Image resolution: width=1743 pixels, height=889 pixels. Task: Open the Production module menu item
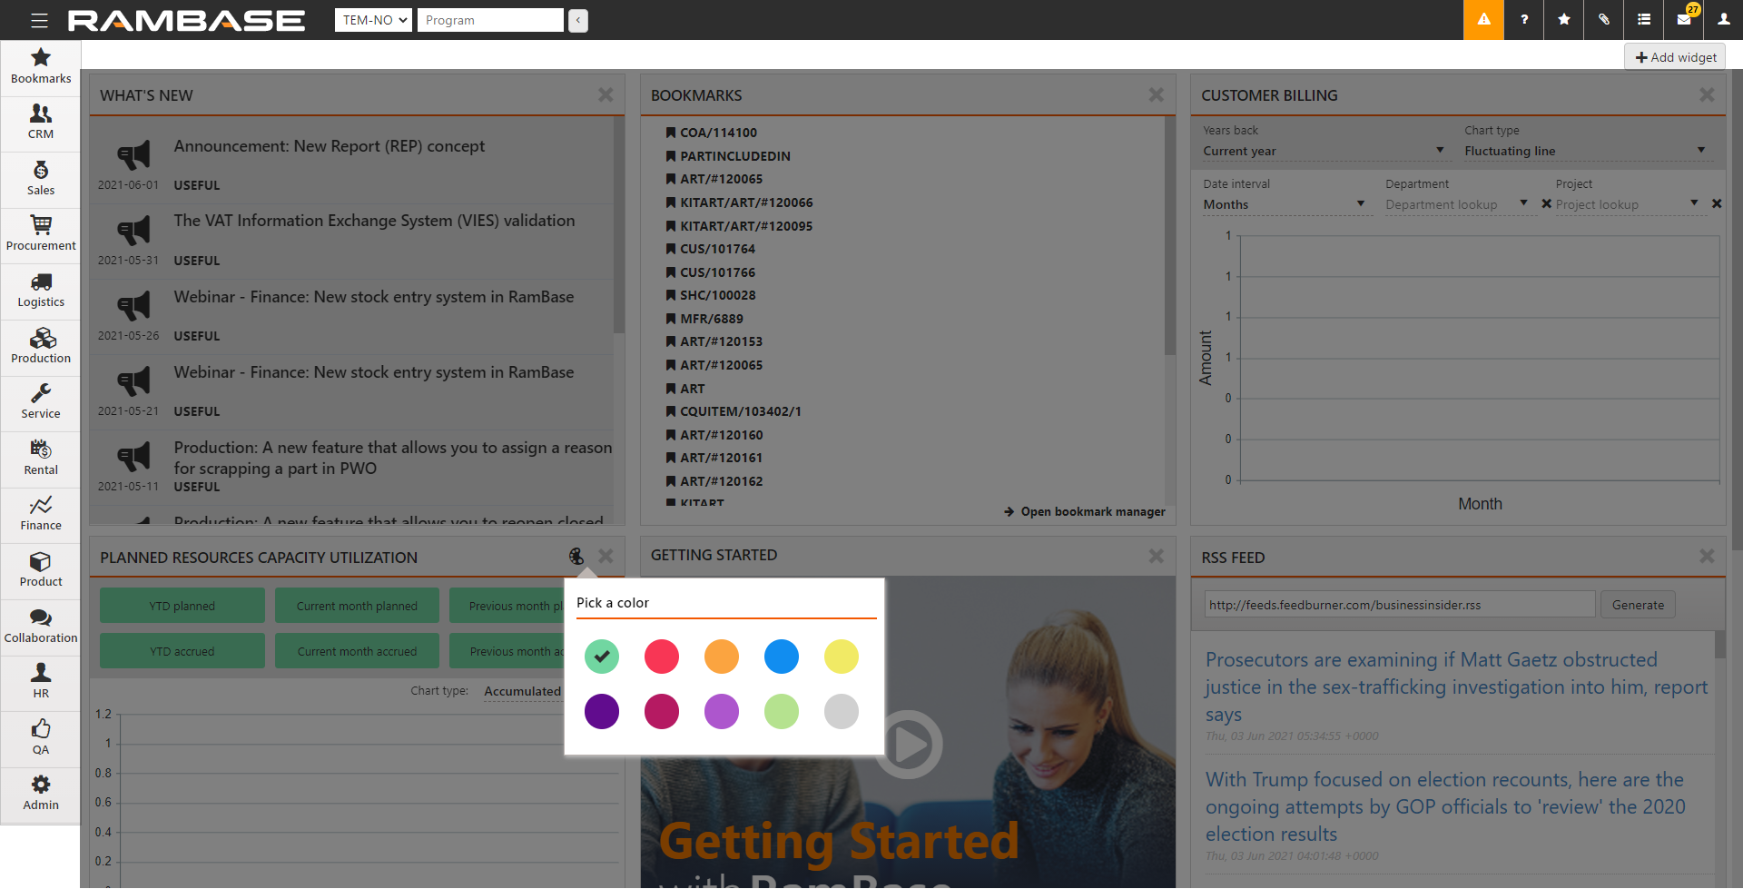(x=41, y=346)
